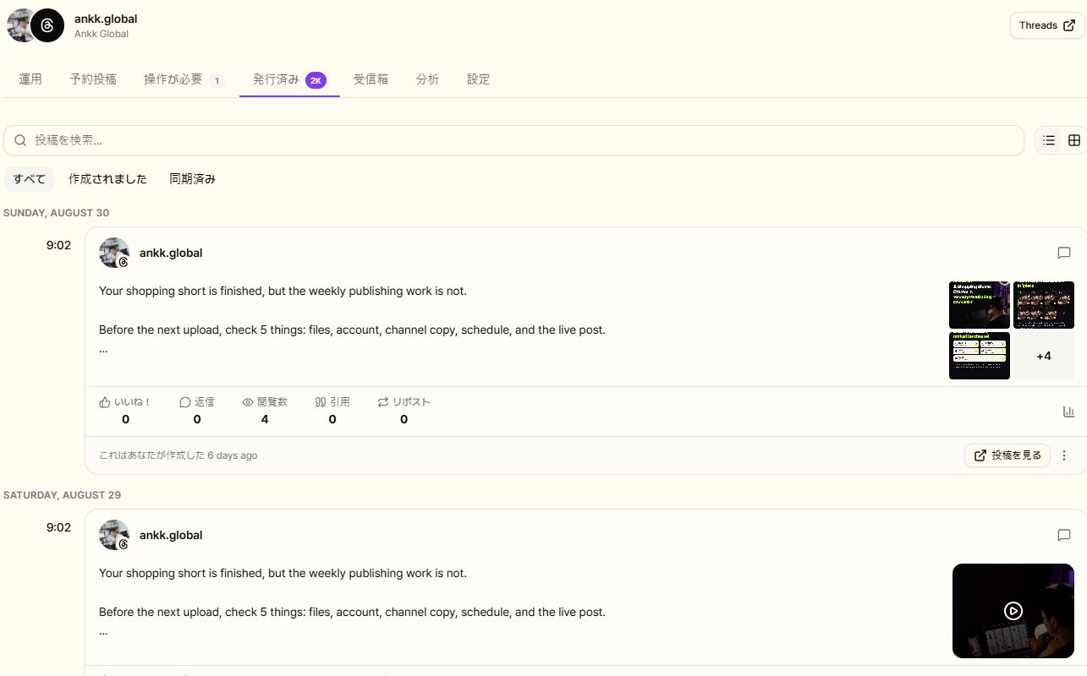Switch to the 予約投稿 tab
Screen dimensions: 1087x676
coord(93,79)
